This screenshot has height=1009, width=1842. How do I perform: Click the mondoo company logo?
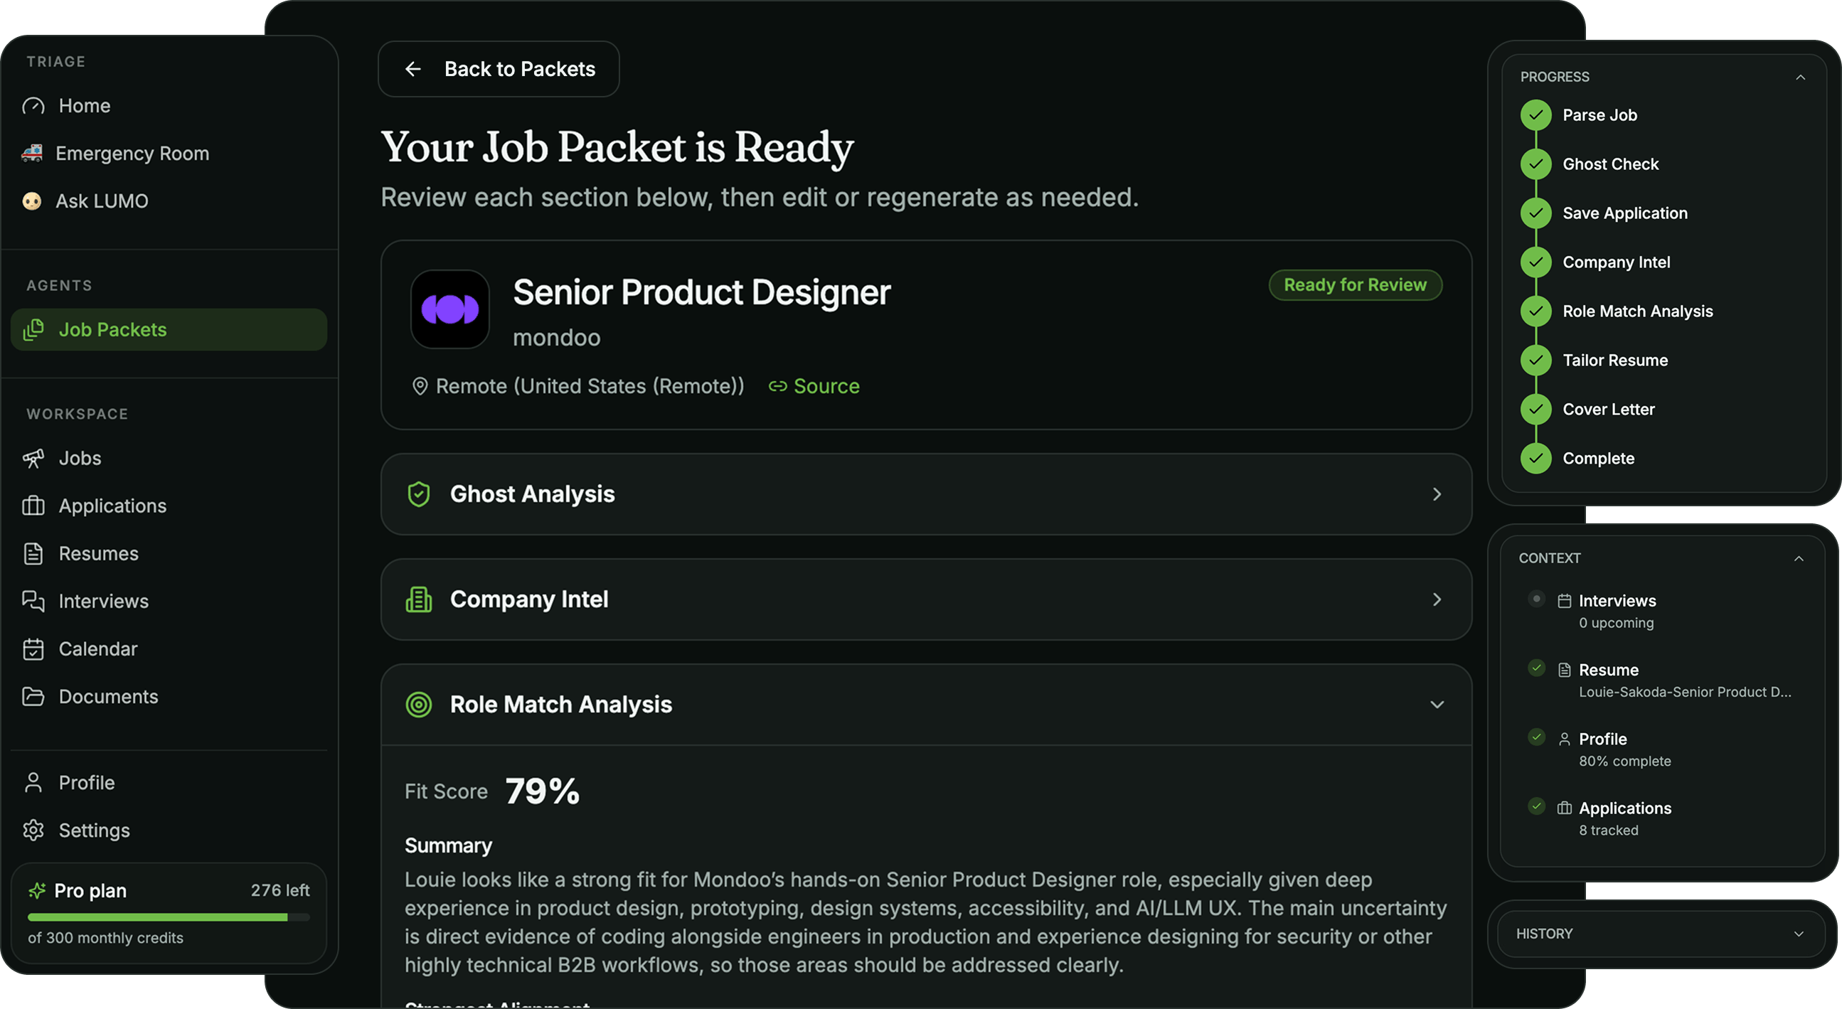coord(449,309)
